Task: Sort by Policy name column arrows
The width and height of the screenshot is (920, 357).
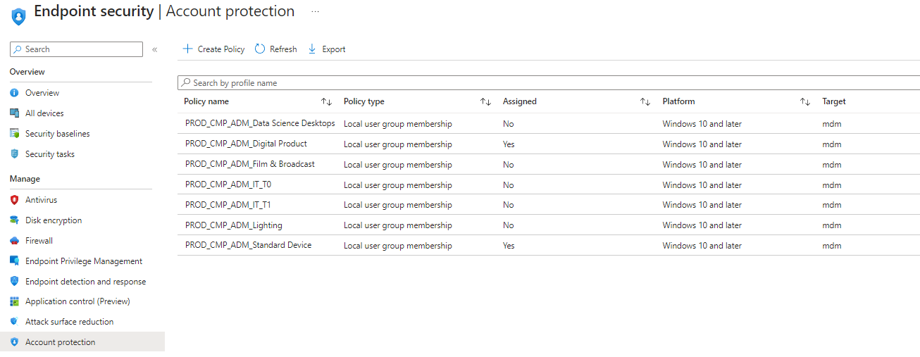Action: (326, 102)
